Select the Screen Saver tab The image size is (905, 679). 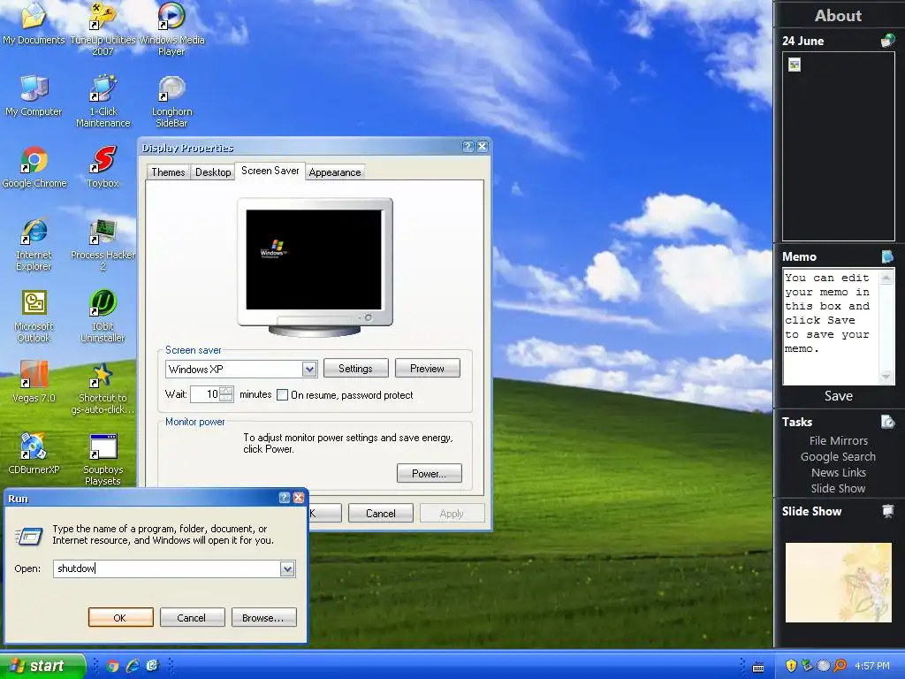(270, 171)
